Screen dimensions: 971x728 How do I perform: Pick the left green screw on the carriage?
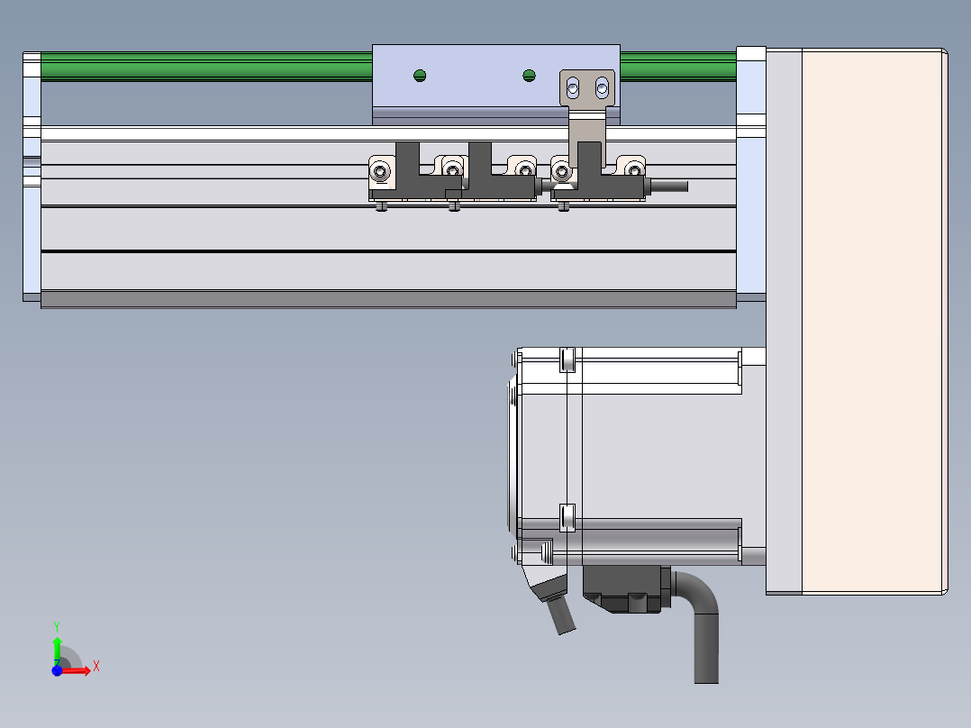(420, 76)
